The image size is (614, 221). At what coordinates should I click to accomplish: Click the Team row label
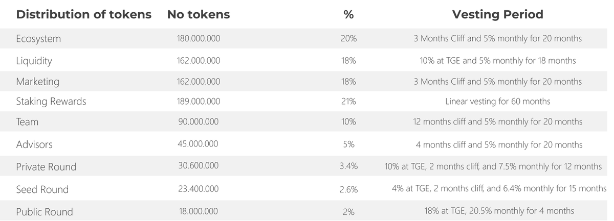(x=27, y=122)
